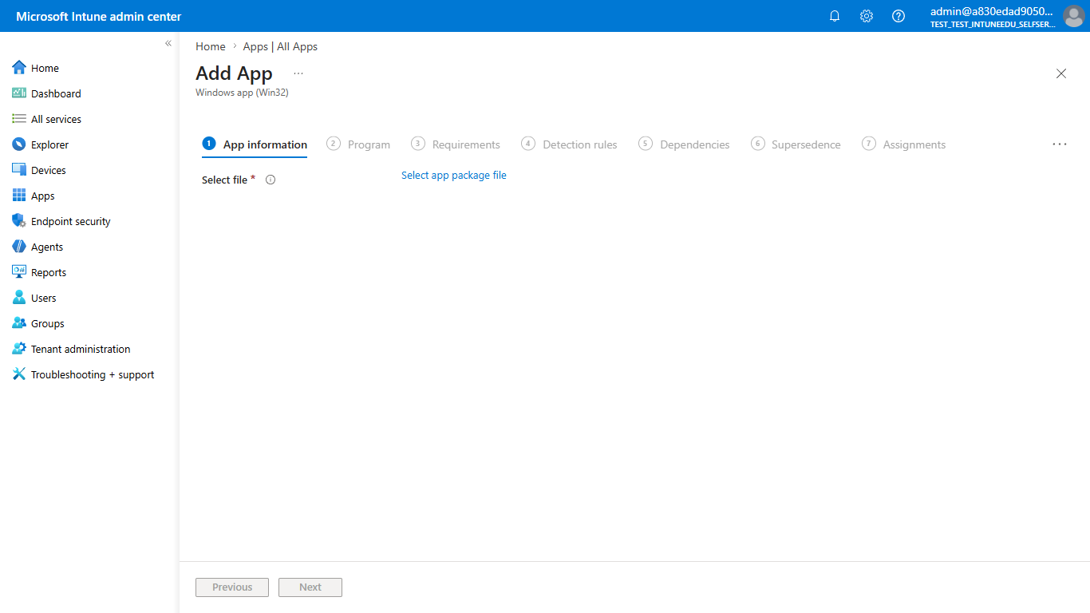Click the Select file label
The width and height of the screenshot is (1090, 613).
coord(224,180)
